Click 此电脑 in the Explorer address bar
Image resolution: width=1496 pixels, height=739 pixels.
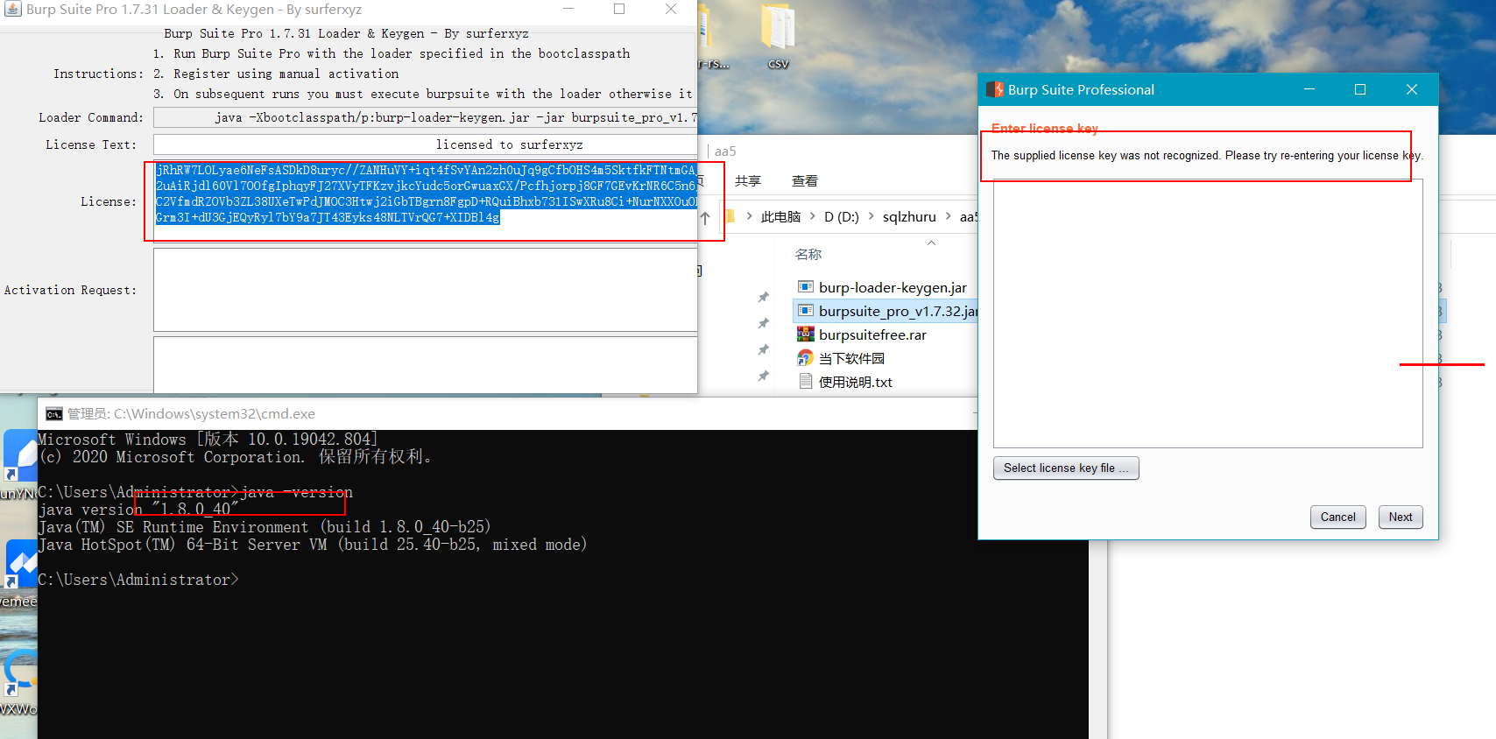pyautogui.click(x=780, y=216)
